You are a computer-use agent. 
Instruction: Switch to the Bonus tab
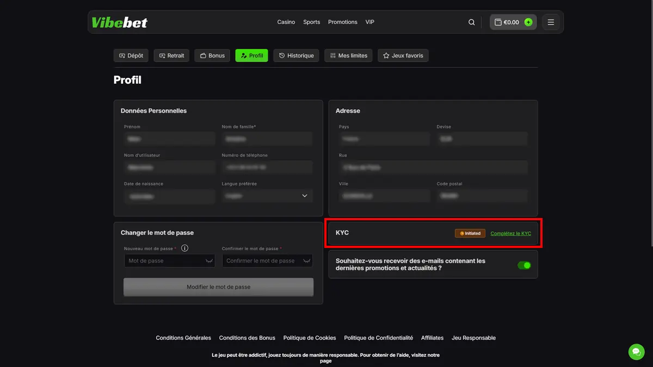point(212,55)
